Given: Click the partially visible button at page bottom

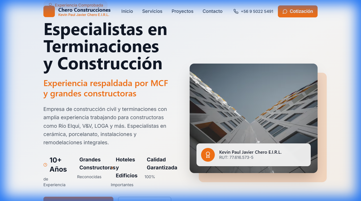Looking at the screenshot, I should click(x=78, y=199).
